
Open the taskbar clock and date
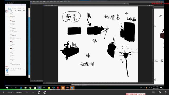156,88
